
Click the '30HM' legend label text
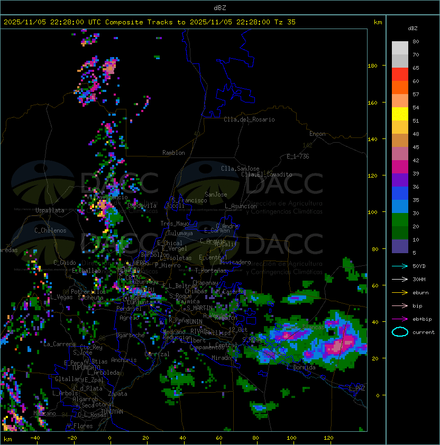[x=419, y=279]
